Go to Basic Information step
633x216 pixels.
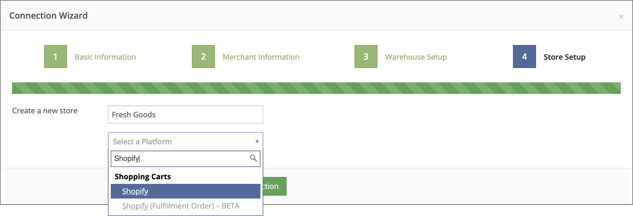[105, 57]
